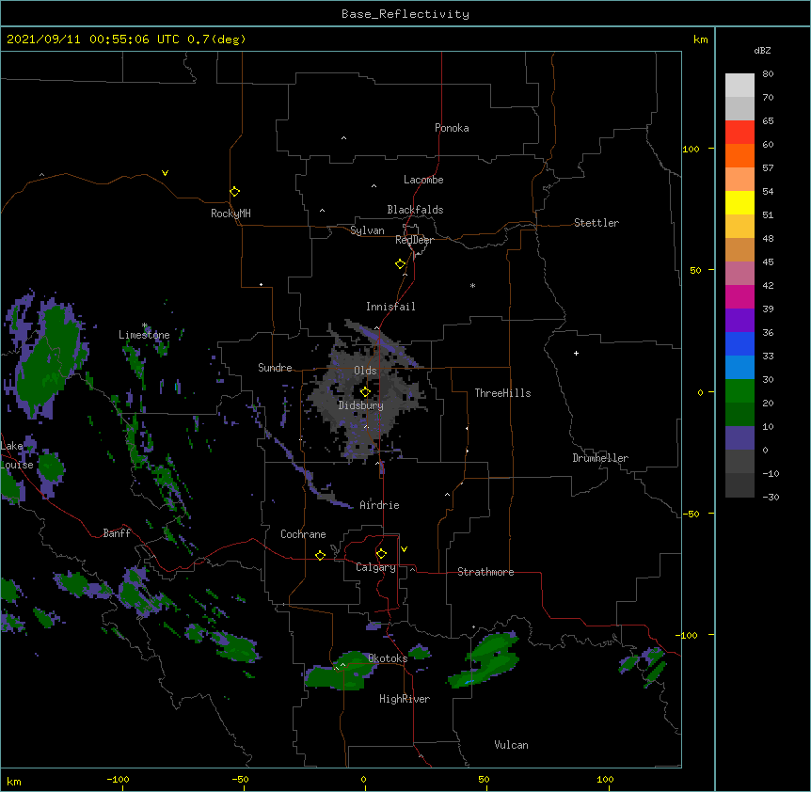This screenshot has width=811, height=792.
Task: Click the yellow V marker northwest of RockyMH
Action: coord(165,173)
